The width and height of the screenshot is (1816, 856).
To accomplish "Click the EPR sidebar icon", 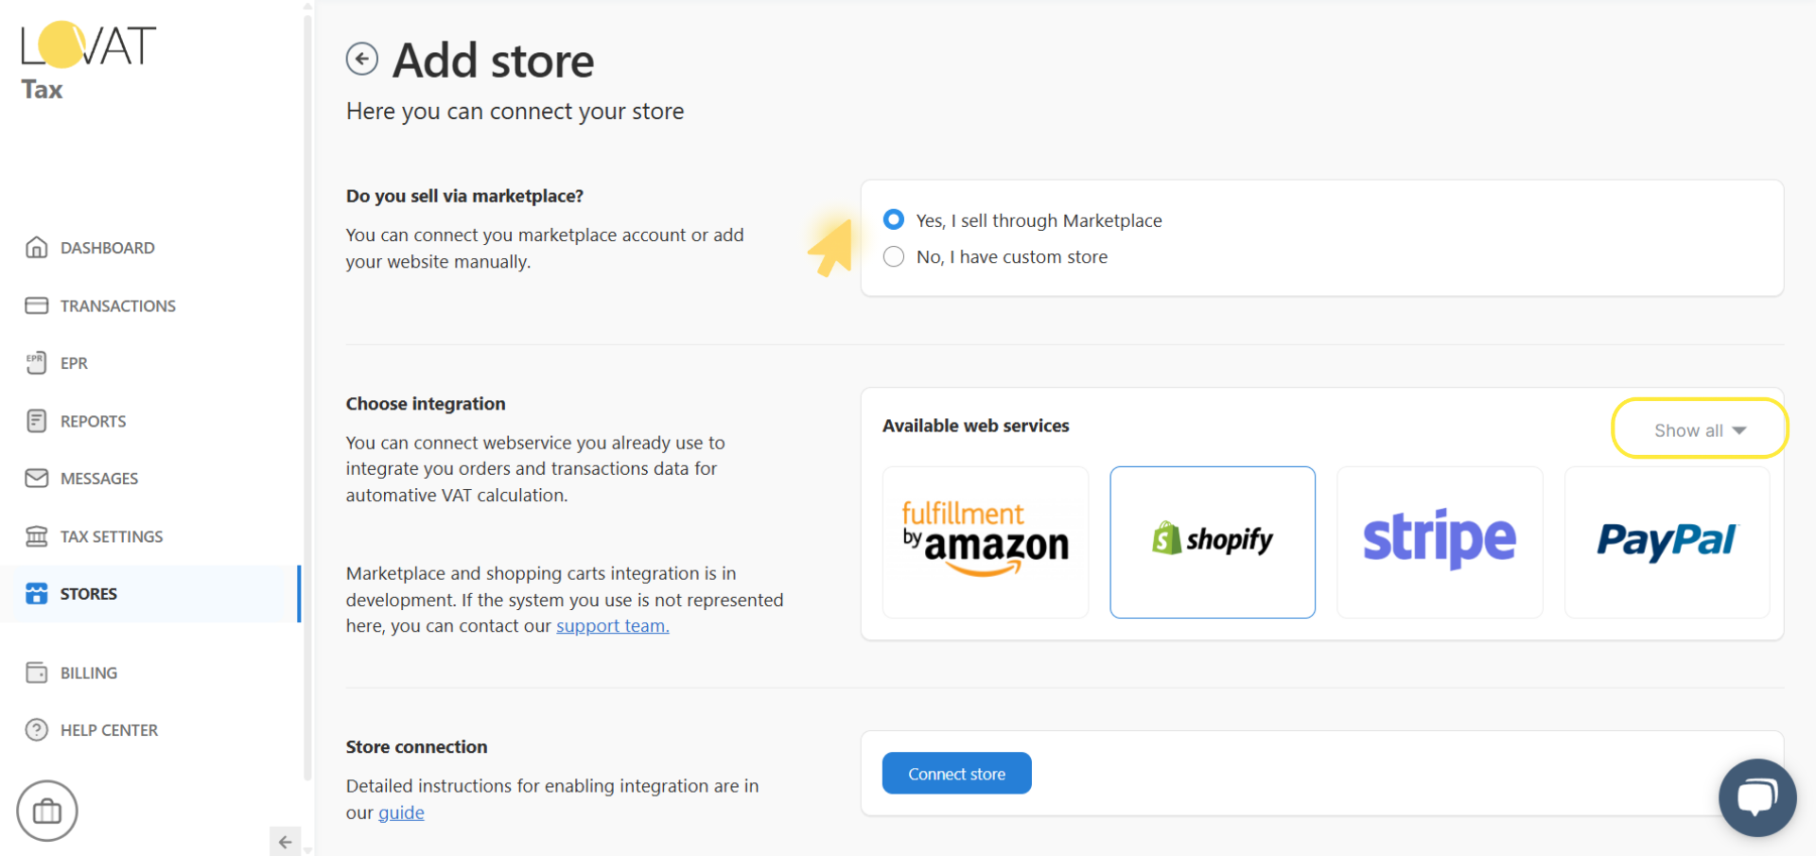I will (36, 363).
